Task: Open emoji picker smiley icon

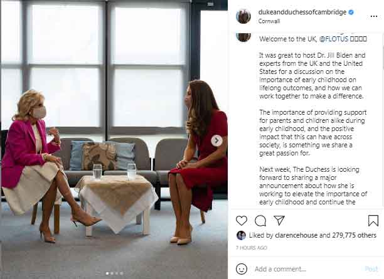Action: 242,269
